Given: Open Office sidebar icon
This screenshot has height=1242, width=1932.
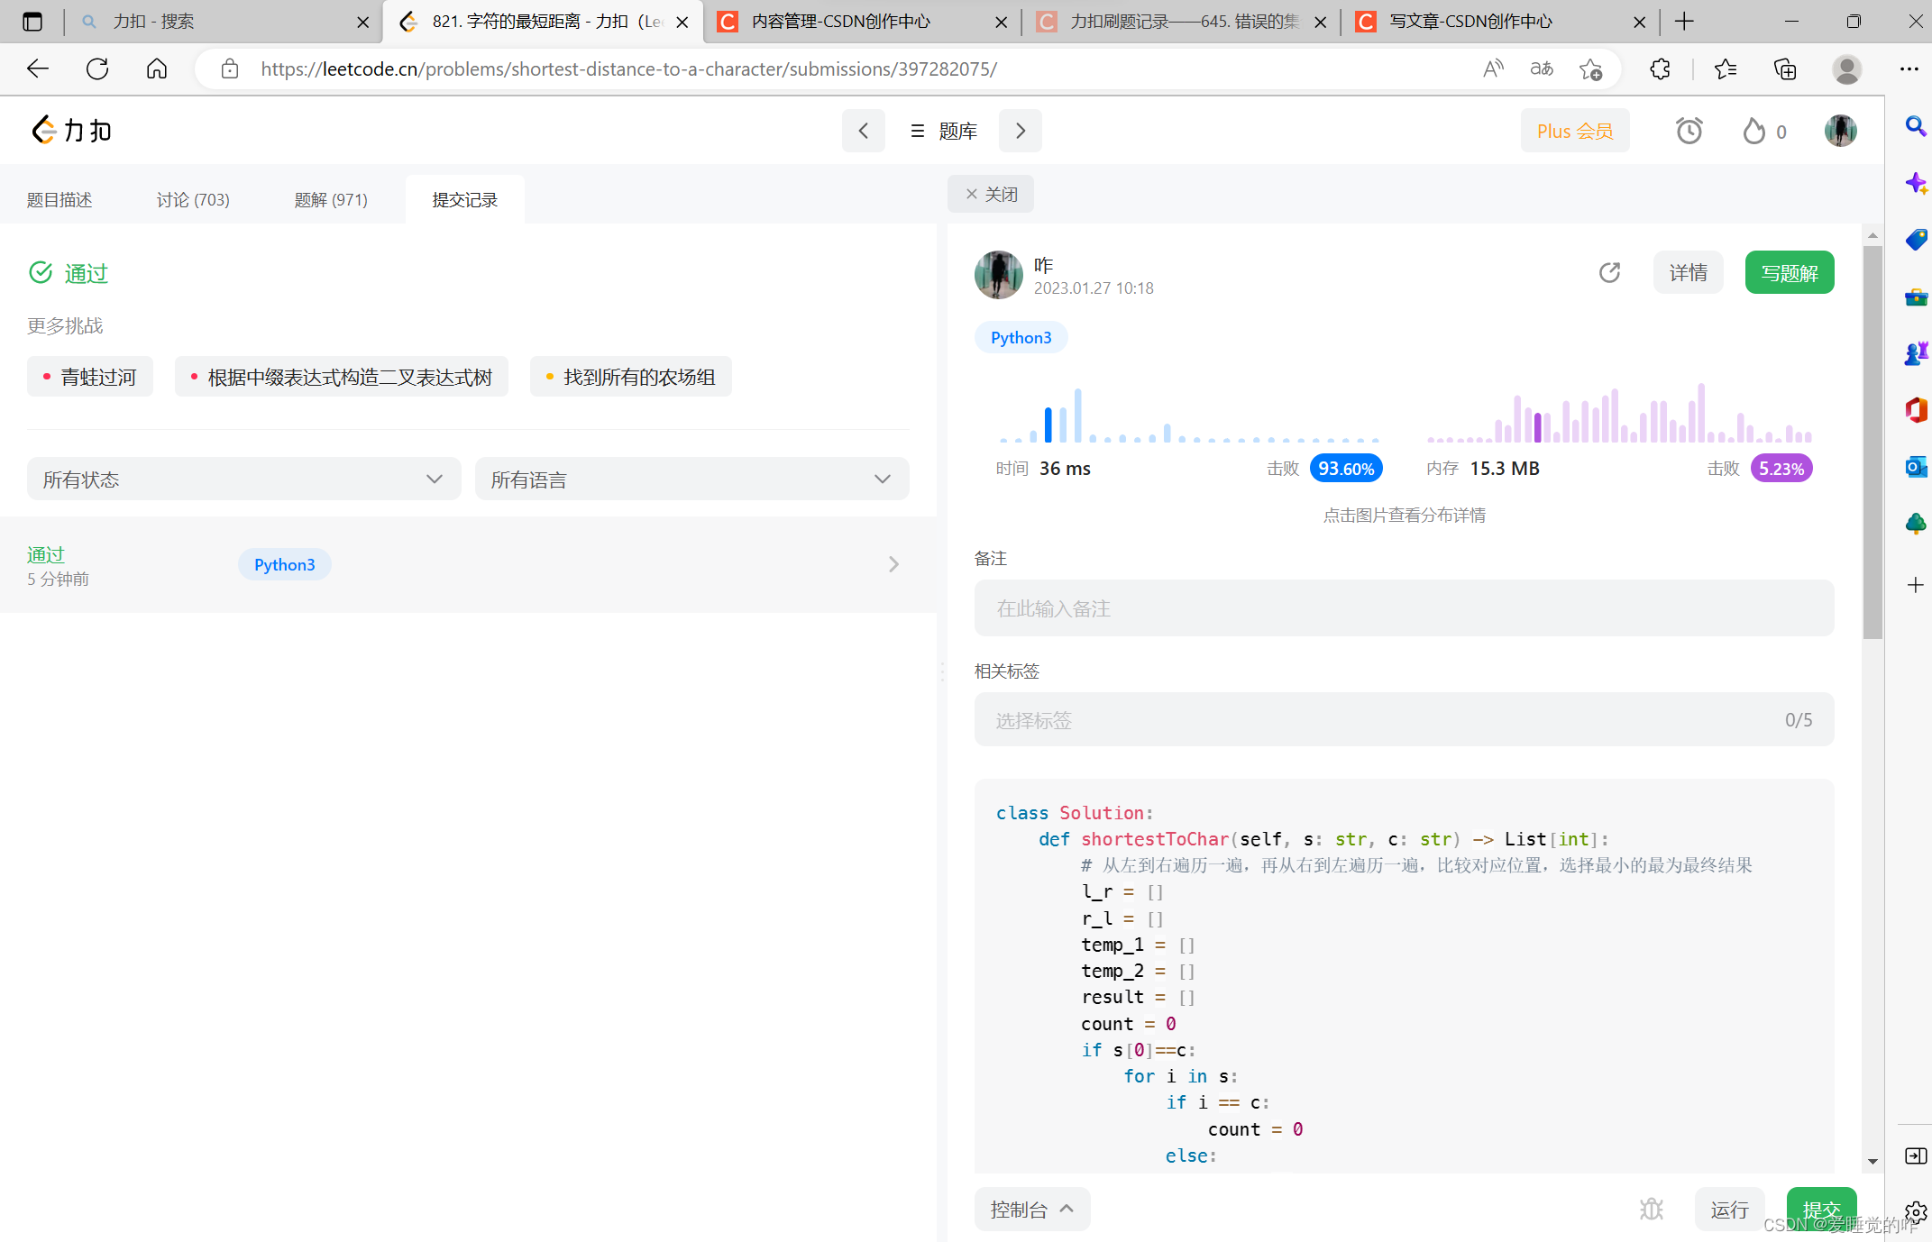Looking at the screenshot, I should tap(1916, 410).
